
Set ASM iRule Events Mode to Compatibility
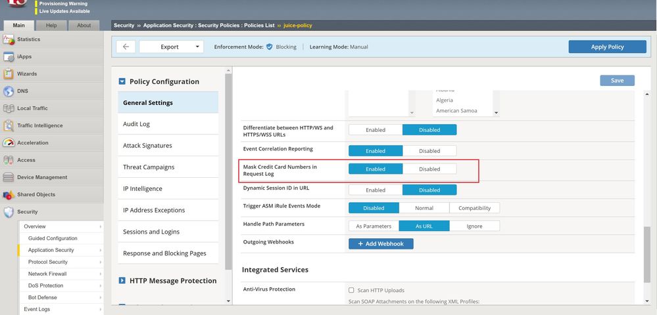click(474, 208)
